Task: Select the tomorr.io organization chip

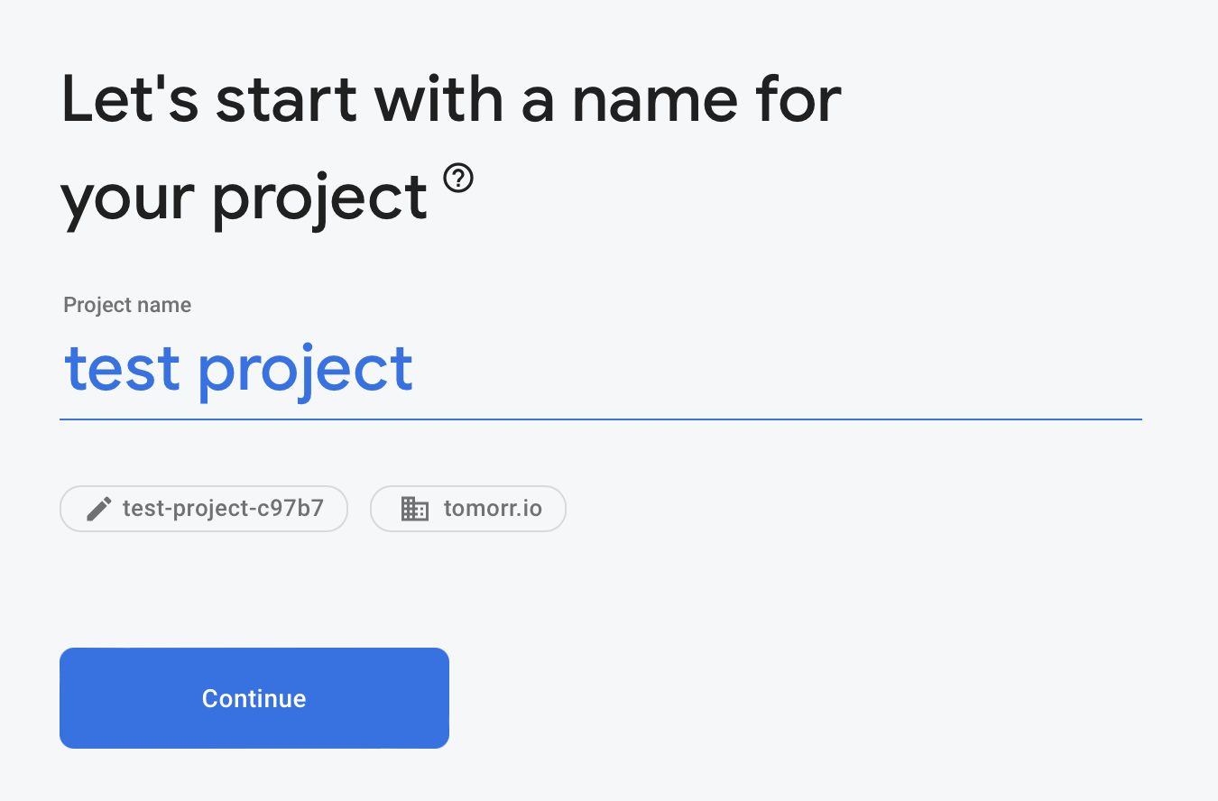Action: (x=468, y=509)
